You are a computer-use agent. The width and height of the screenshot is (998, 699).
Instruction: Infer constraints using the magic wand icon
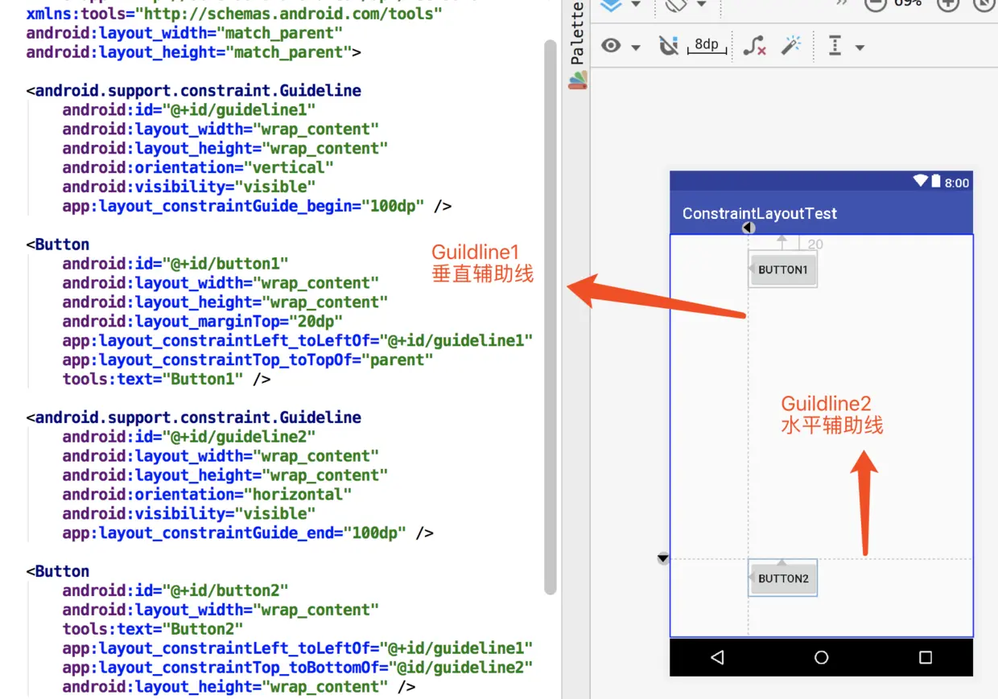pyautogui.click(x=791, y=45)
